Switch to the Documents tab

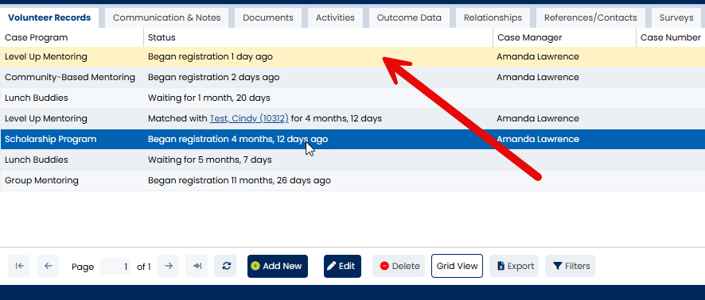pyautogui.click(x=268, y=18)
